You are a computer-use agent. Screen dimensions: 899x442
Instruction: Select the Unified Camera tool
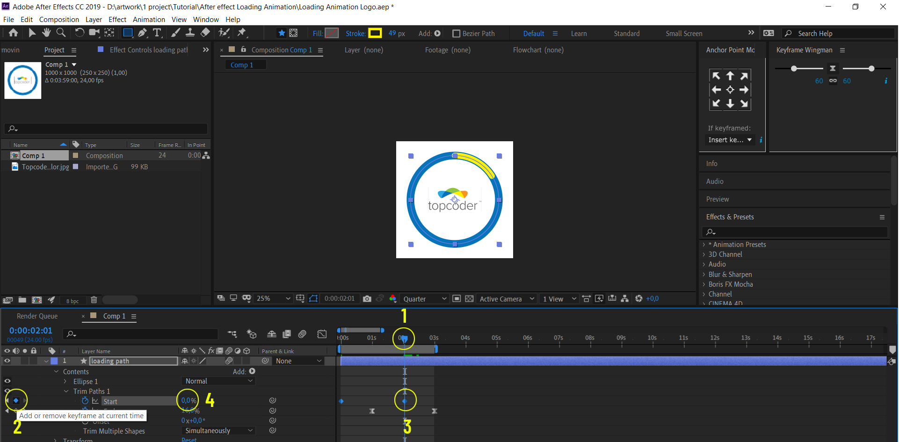pos(94,33)
